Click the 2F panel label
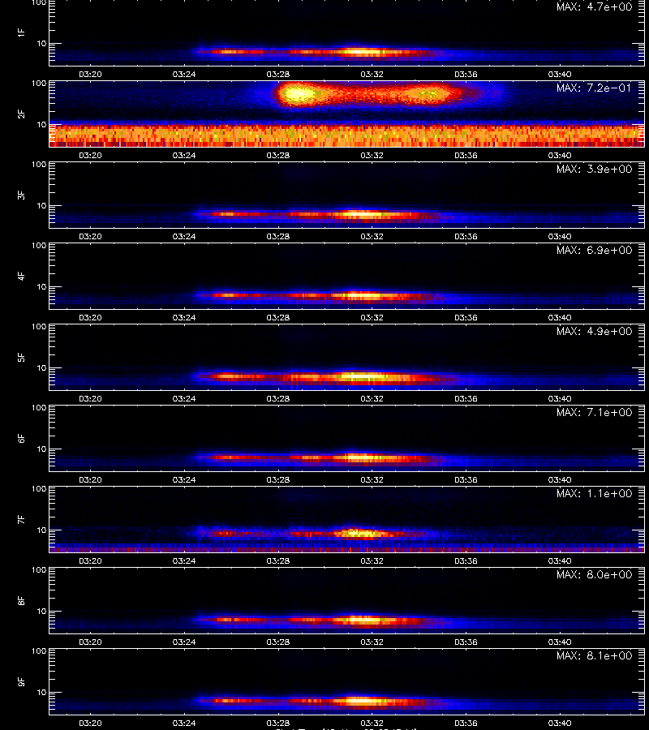The height and width of the screenshot is (730, 649). point(21,114)
